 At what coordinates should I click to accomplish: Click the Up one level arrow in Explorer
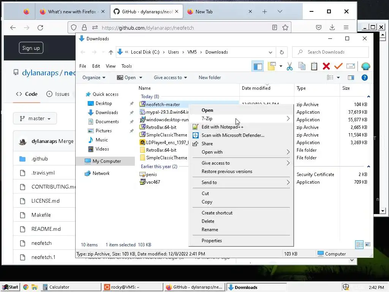click(111, 52)
